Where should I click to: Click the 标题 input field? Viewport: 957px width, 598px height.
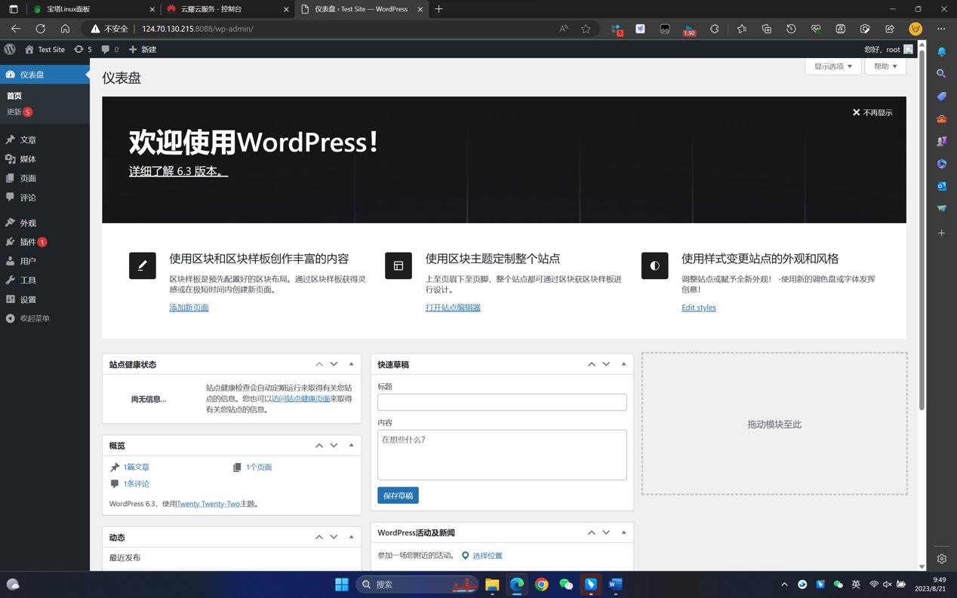(501, 402)
